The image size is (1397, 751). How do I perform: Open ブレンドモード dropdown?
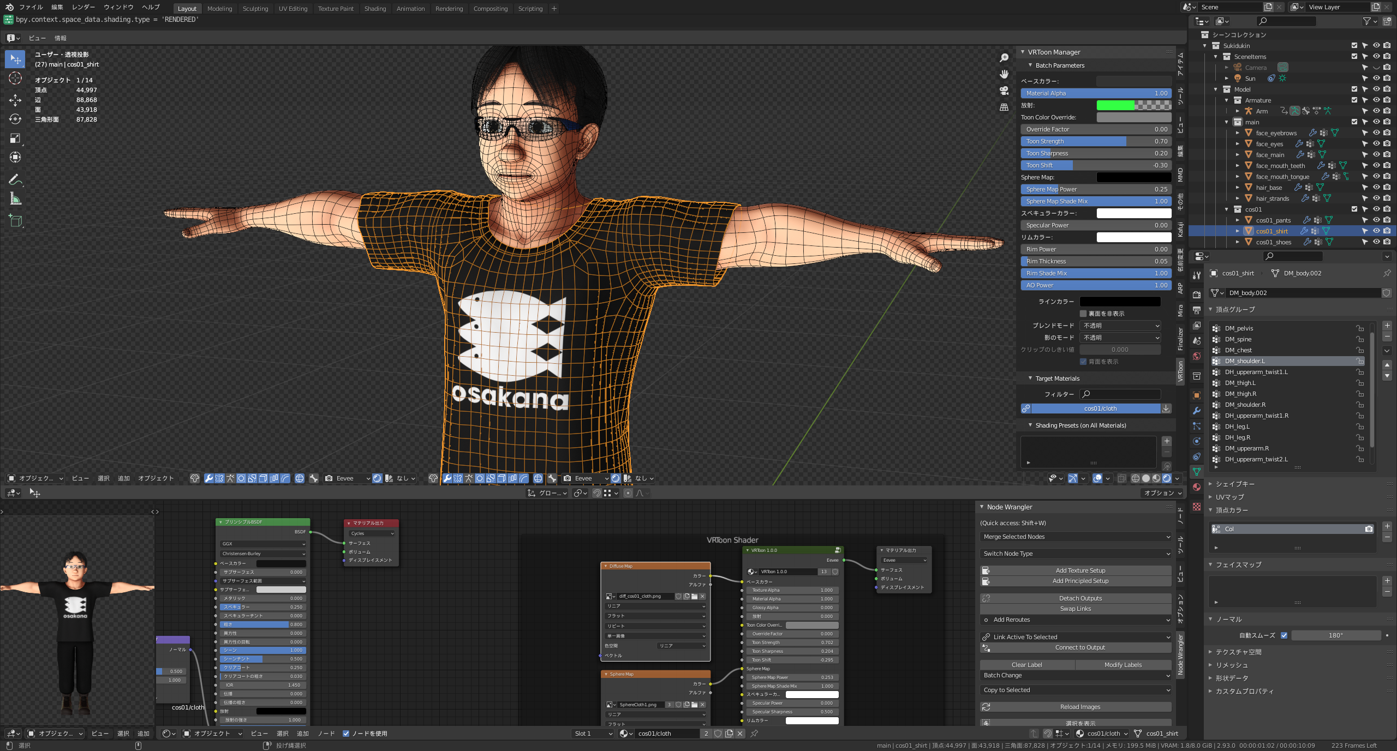coord(1120,326)
